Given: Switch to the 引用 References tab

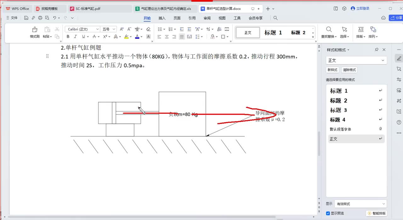Looking at the screenshot, I should coord(192,18).
